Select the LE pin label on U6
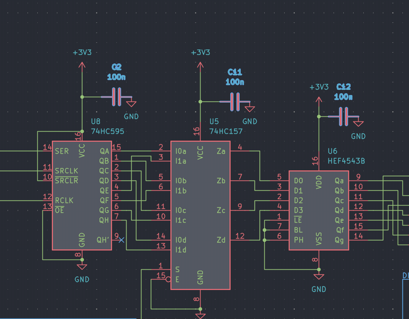This screenshot has height=319, width=409. pyautogui.click(x=298, y=220)
